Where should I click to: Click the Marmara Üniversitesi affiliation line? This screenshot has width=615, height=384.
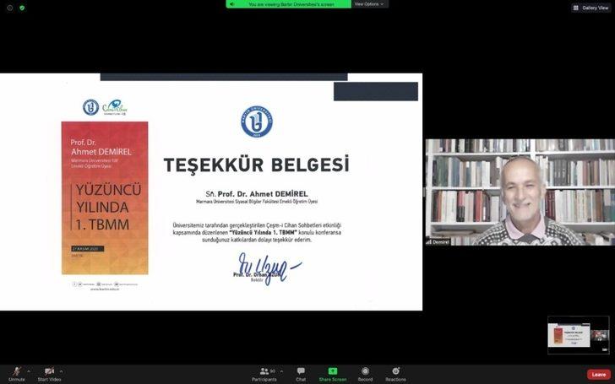click(x=257, y=202)
